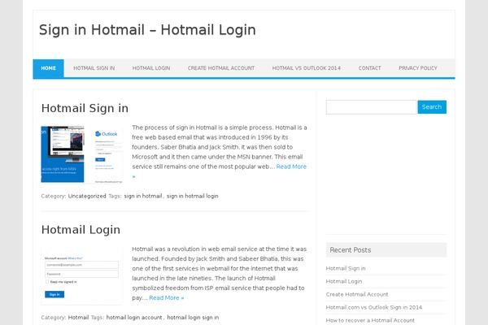Open the Hotmail Login post heading
The image size is (488, 325).
coord(81,230)
